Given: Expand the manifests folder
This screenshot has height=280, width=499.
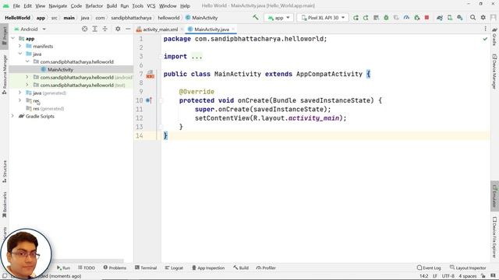Looking at the screenshot, I should pos(20,46).
